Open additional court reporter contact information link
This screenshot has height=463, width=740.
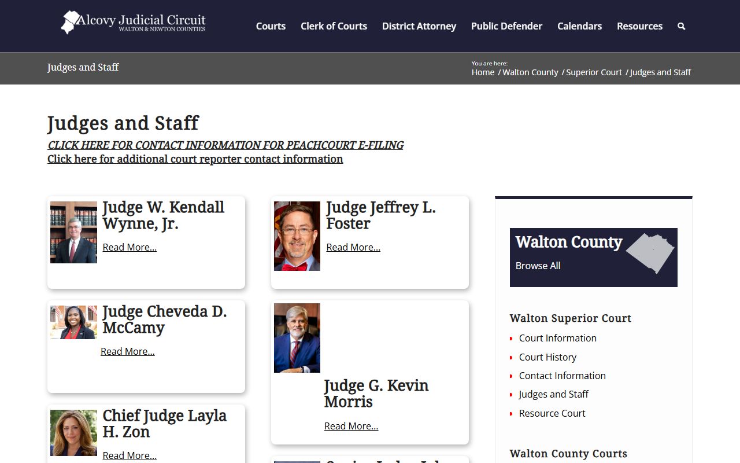[x=195, y=159]
